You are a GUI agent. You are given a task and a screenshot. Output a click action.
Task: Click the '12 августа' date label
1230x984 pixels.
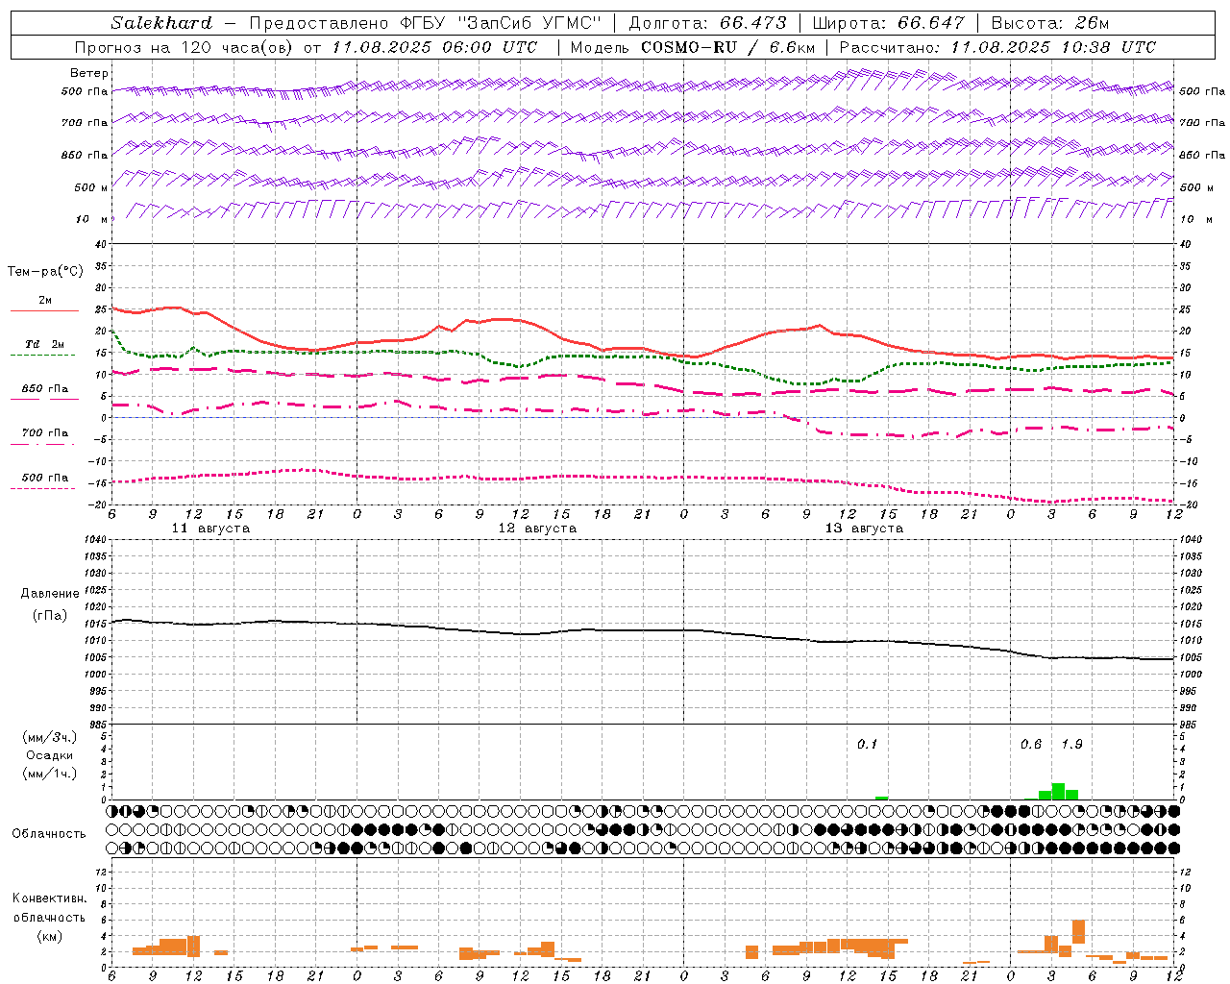pos(537,529)
